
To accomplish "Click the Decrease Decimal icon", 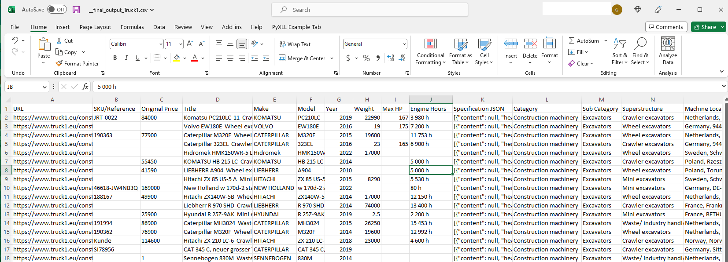I will [402, 58].
